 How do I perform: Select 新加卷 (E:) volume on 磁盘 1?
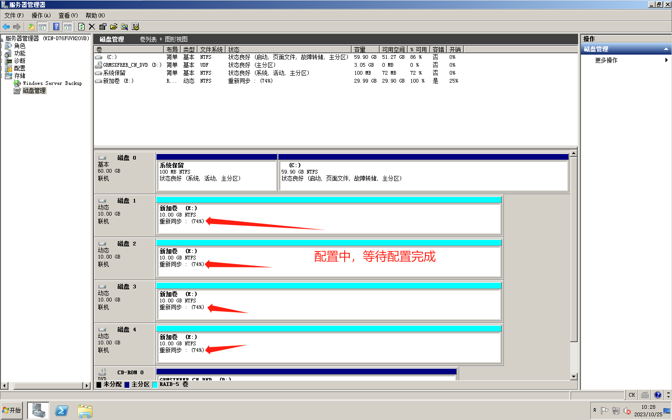(x=329, y=216)
